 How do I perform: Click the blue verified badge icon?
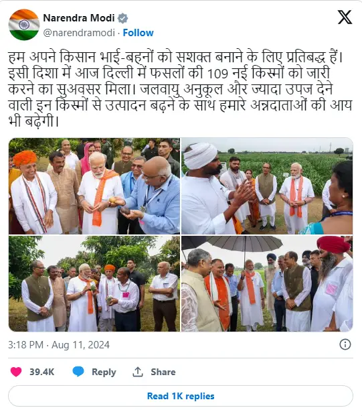click(122, 18)
